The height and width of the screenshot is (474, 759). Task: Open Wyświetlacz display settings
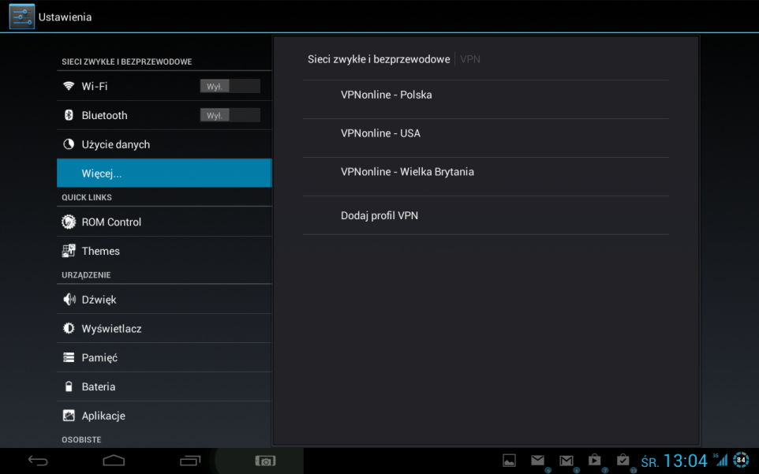tap(164, 328)
